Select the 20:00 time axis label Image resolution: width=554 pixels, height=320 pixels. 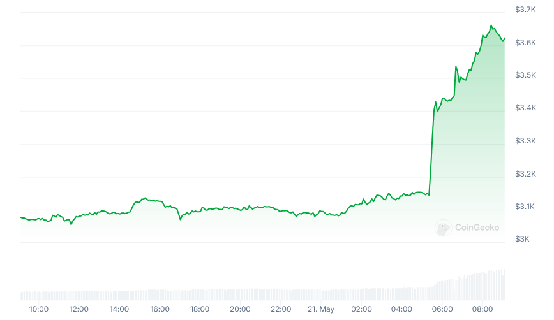[x=240, y=310]
